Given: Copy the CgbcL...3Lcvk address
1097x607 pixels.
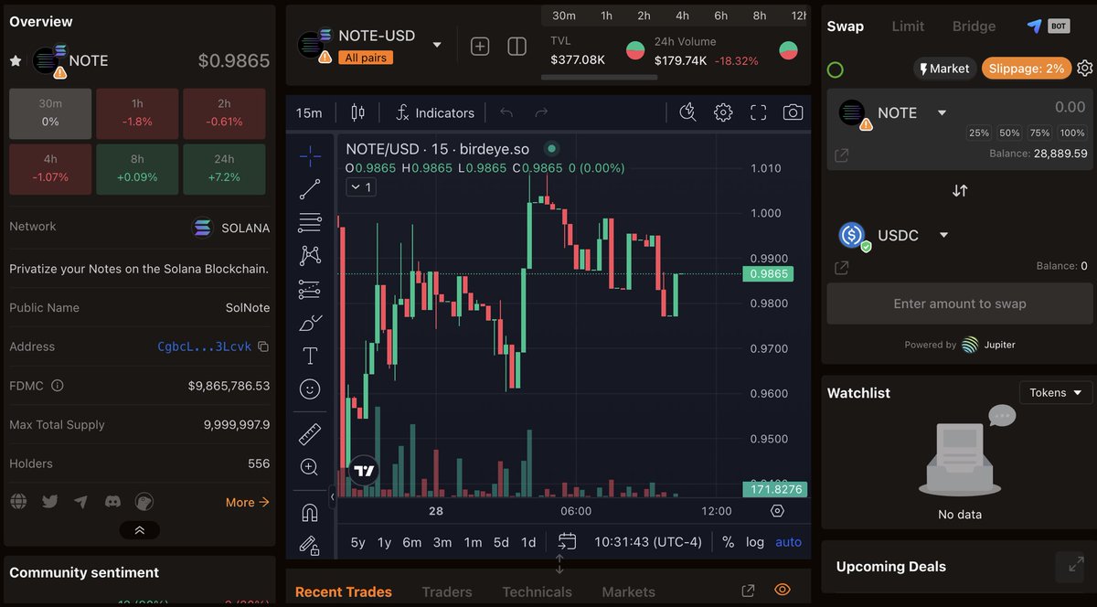Looking at the screenshot, I should (x=263, y=347).
